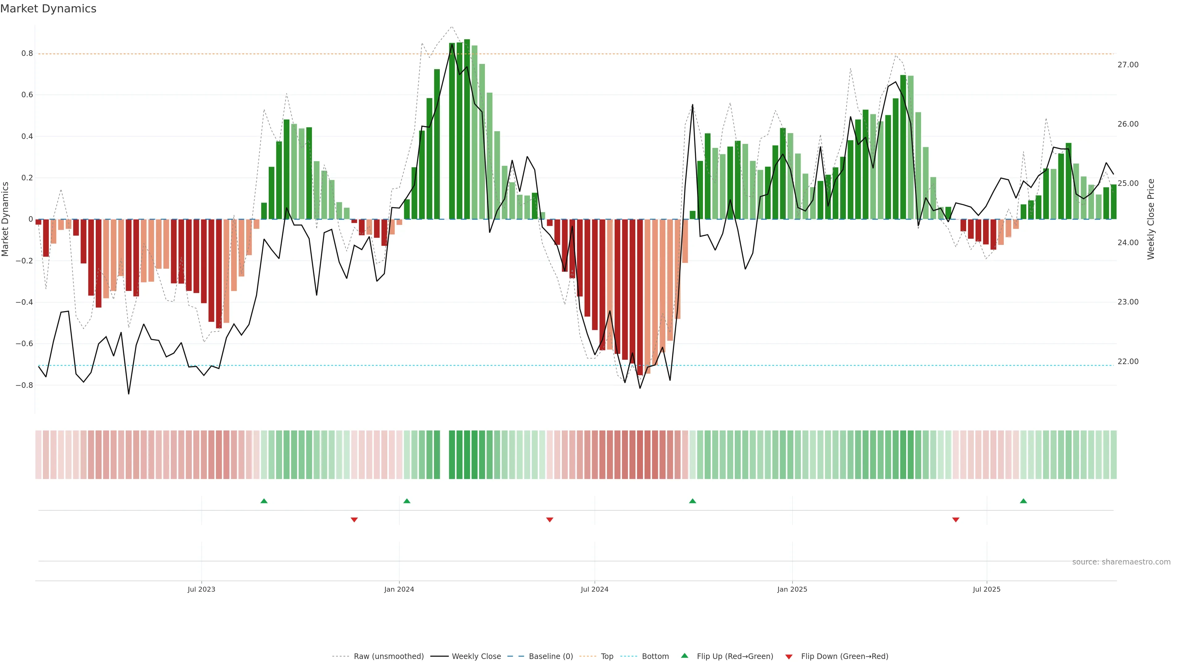Toggle the Baseline (0) legend entry

[x=551, y=657]
